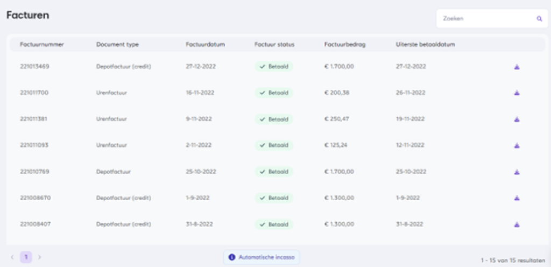The height and width of the screenshot is (267, 551).
Task: Click the magnifier search icon
Action: pyautogui.click(x=539, y=18)
